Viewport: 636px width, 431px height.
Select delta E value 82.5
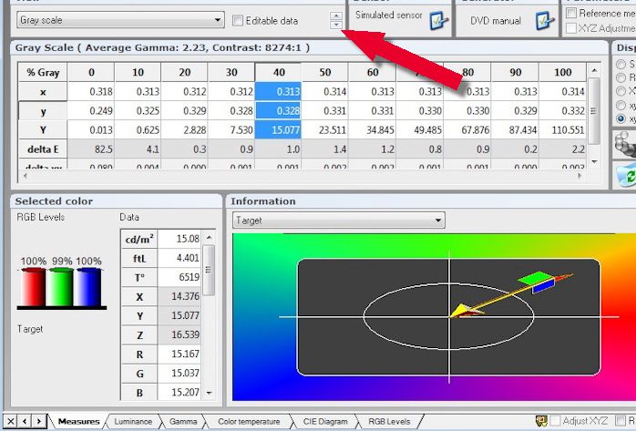(91, 149)
